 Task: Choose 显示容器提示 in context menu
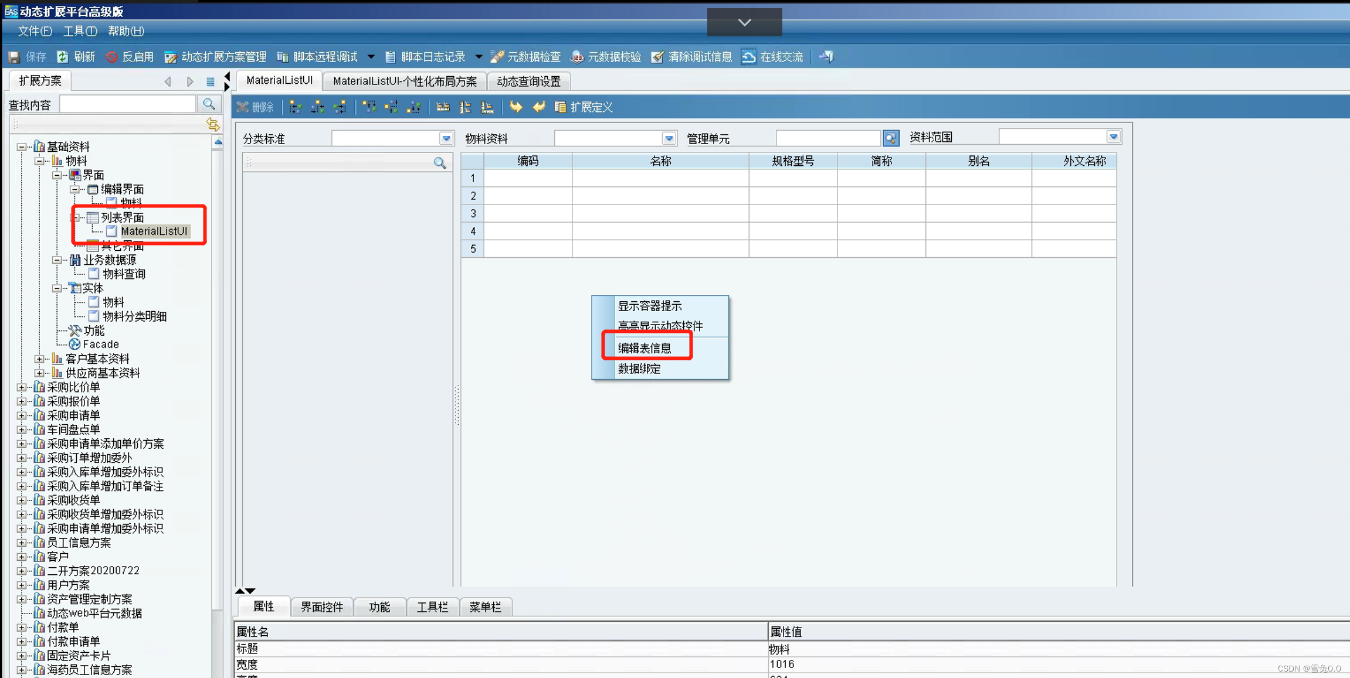click(x=649, y=306)
